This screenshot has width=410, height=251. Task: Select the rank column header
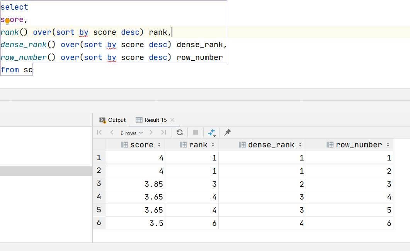click(192, 145)
